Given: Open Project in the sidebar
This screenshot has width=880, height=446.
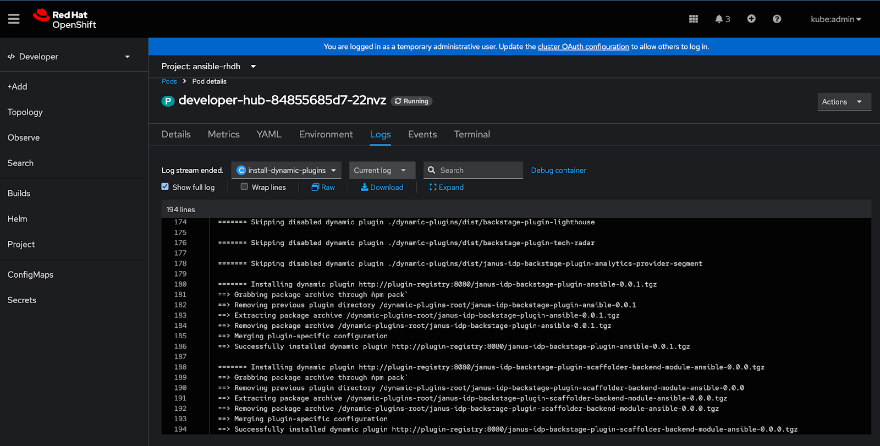Looking at the screenshot, I should click(x=21, y=244).
